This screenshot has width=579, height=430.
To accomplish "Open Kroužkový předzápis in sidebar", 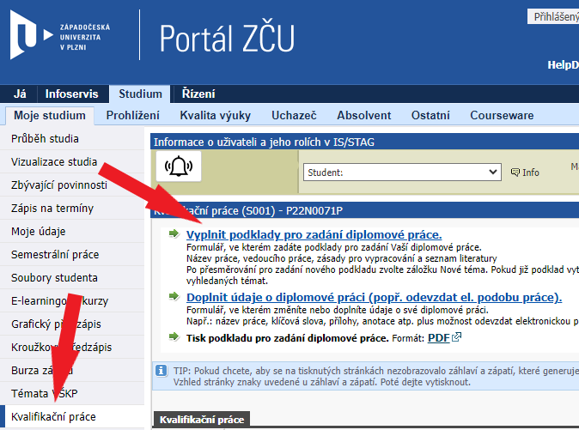I will 72,348.
